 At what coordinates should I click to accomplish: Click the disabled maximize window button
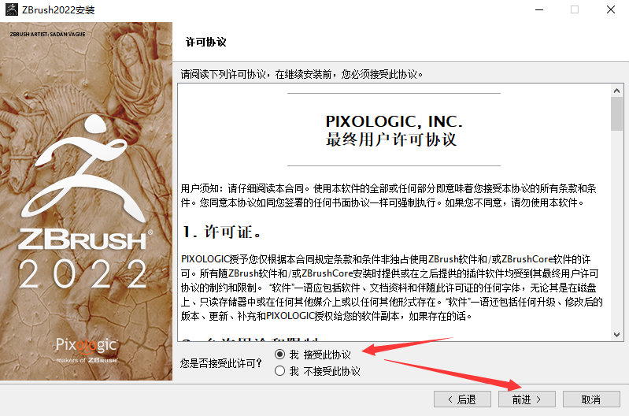click(x=575, y=9)
